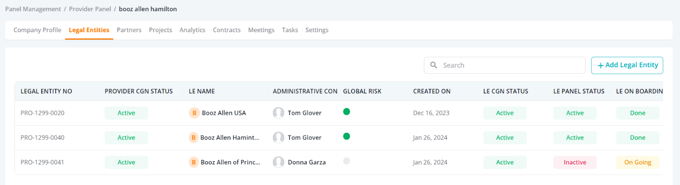Go to the Analytics tab
This screenshot has height=185, width=680.
pos(192,30)
